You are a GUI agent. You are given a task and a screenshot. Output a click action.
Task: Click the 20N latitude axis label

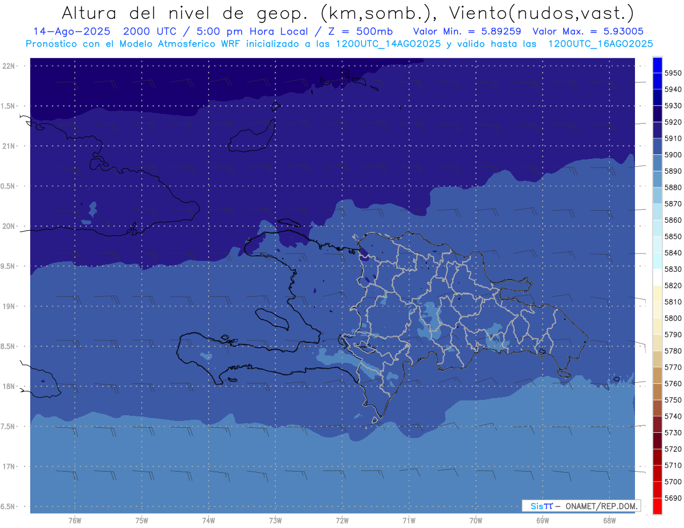(x=9, y=226)
